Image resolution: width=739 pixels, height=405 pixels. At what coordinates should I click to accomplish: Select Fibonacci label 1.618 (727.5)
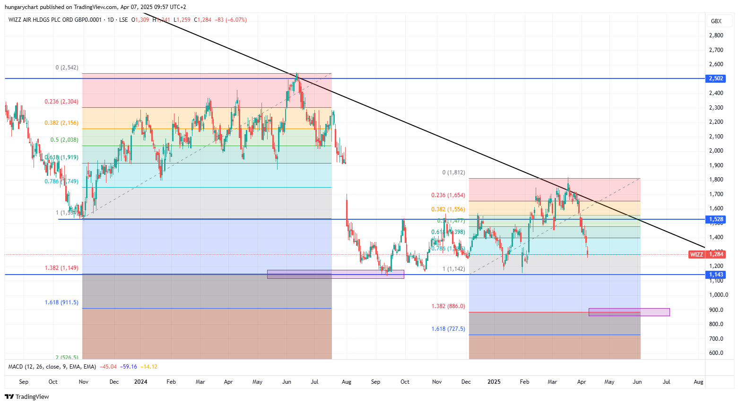[448, 329]
